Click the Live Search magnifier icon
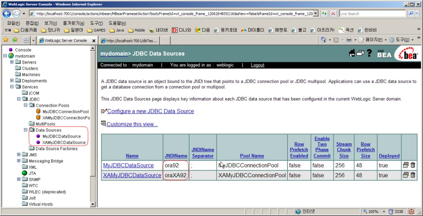This screenshot has height=216, width=423. coord(411,14)
